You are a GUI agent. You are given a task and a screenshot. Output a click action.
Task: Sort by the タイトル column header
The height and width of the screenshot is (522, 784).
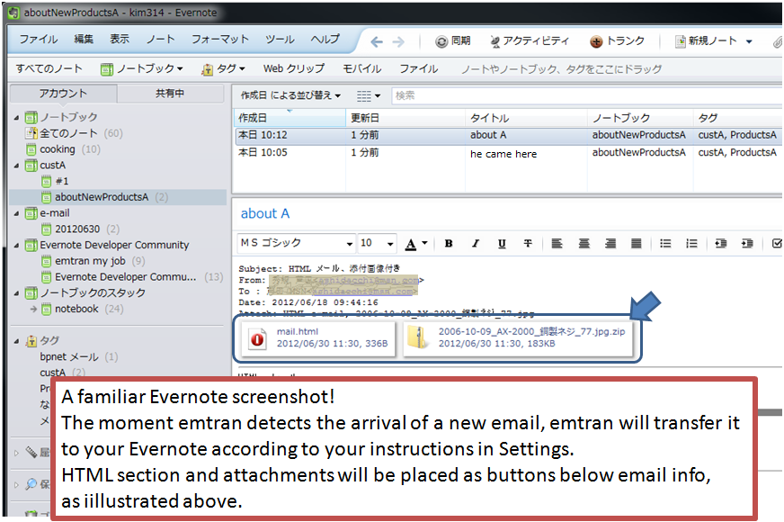[527, 118]
